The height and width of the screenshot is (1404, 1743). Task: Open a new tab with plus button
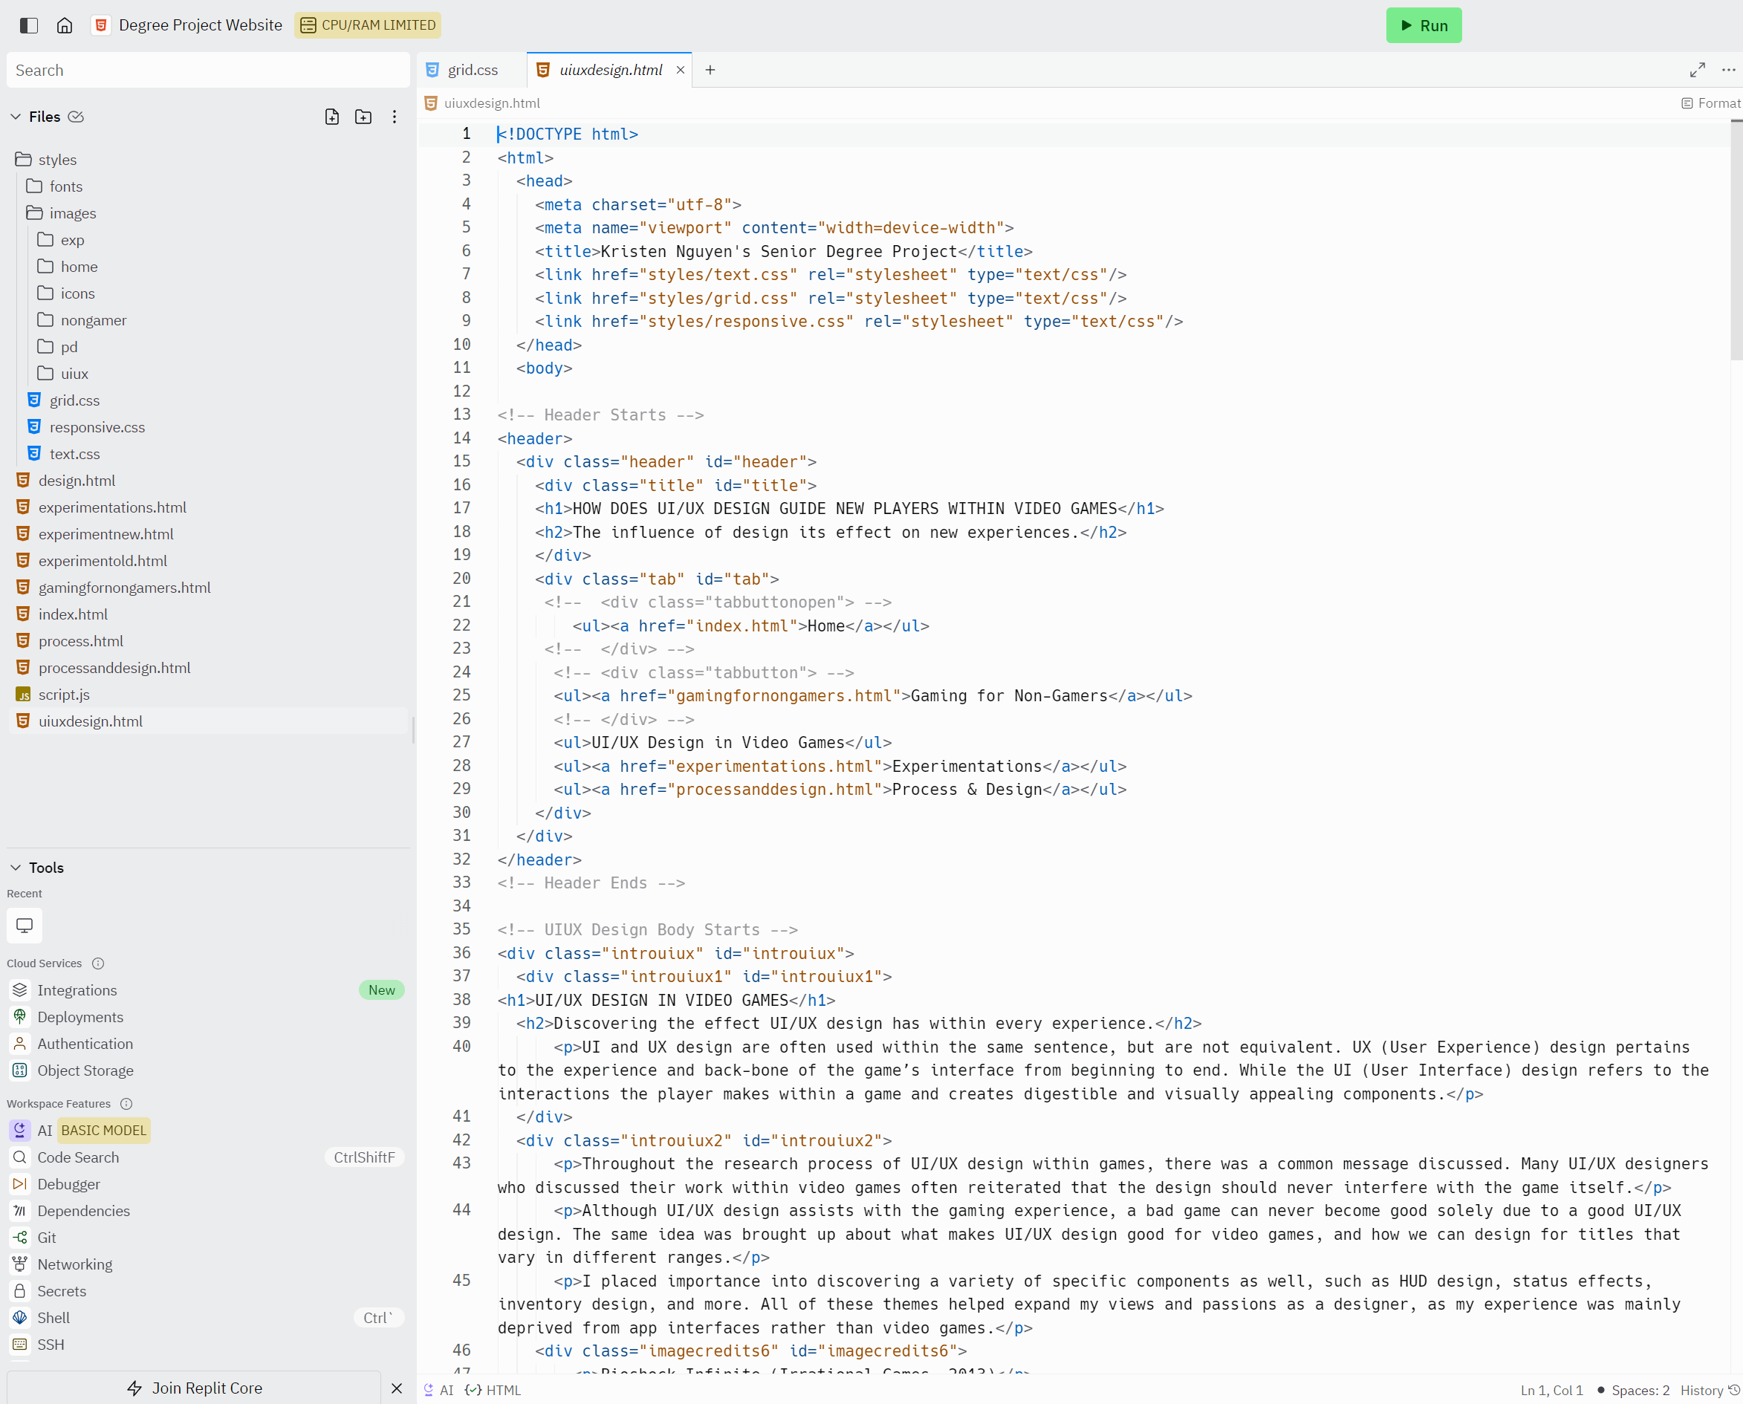coord(710,71)
